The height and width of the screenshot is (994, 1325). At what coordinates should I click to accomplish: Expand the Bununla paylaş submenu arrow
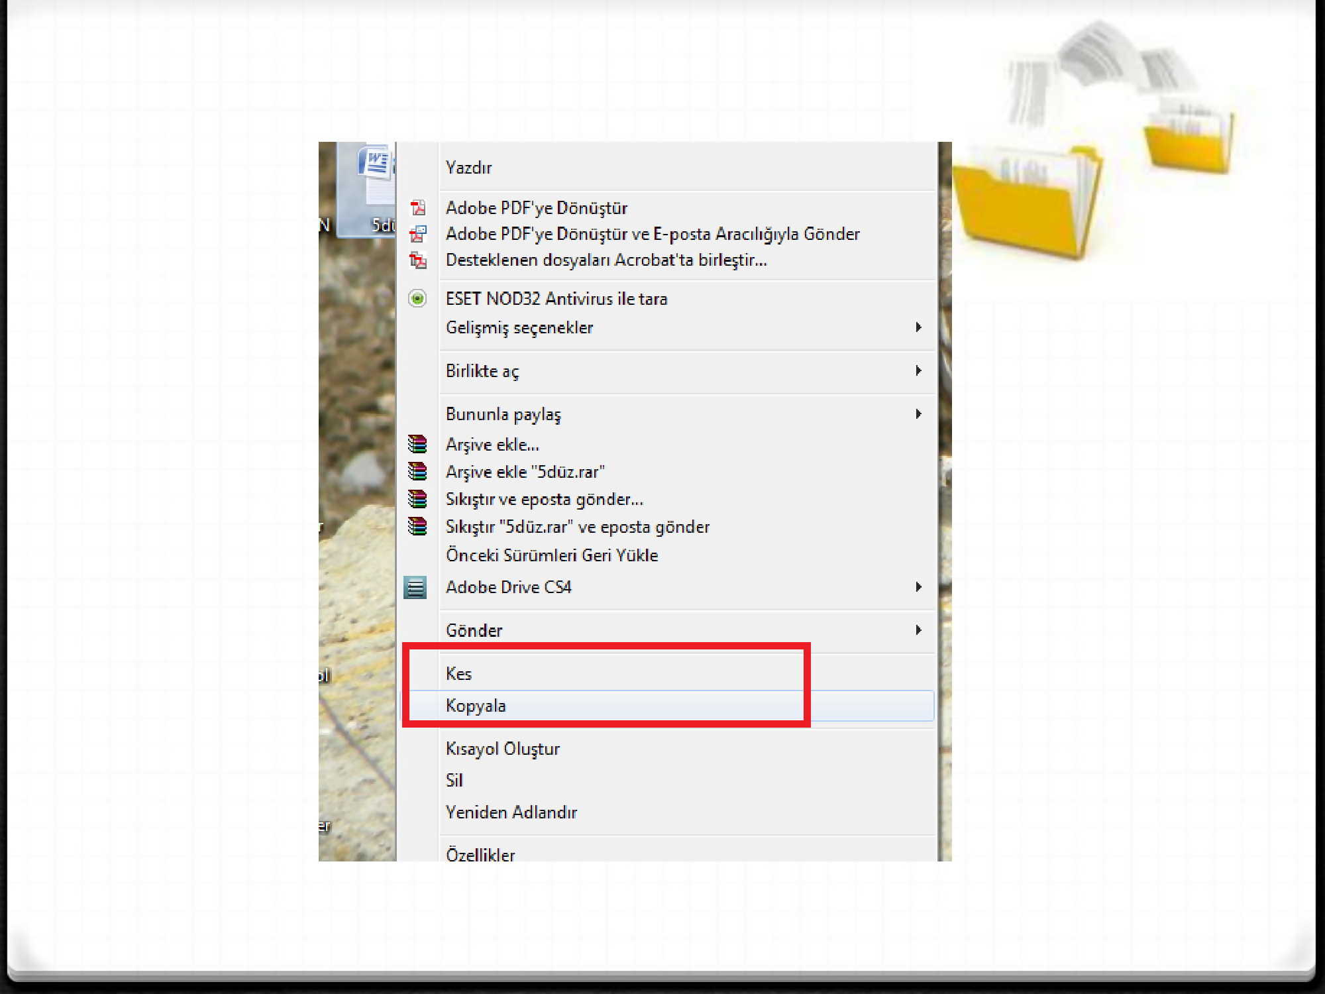918,414
